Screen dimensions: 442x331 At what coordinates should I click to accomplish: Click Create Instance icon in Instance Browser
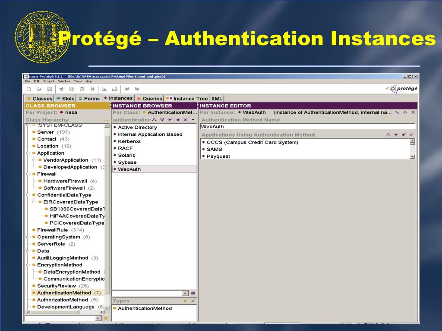click(170, 120)
